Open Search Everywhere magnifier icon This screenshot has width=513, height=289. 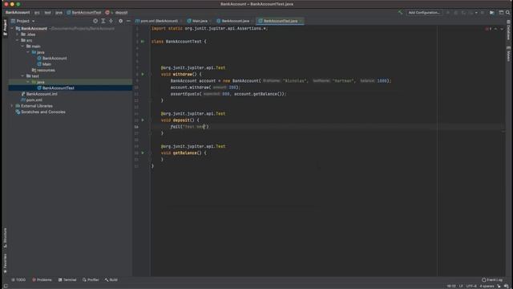click(507, 13)
